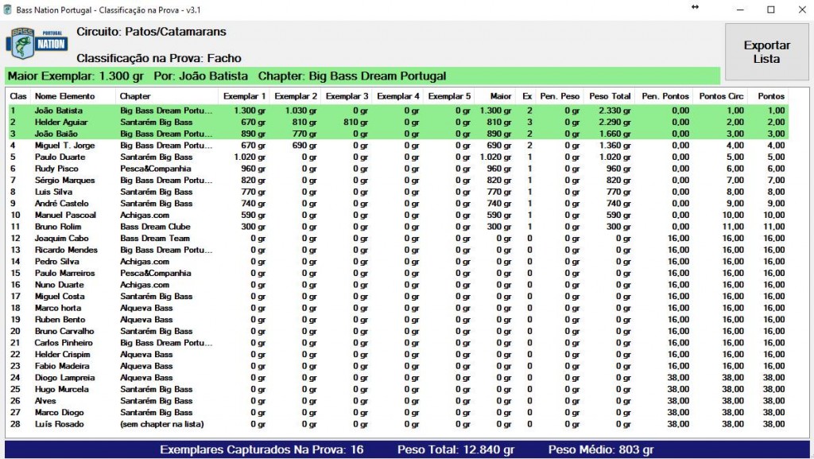Image resolution: width=814 pixels, height=459 pixels.
Task: Click the Pen. Pontos column header
Action: (665, 96)
